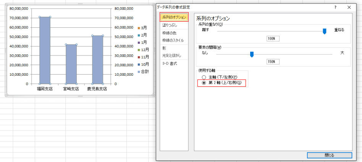Close the データ系列の書式設定 dialog with X

pyautogui.click(x=349, y=7)
